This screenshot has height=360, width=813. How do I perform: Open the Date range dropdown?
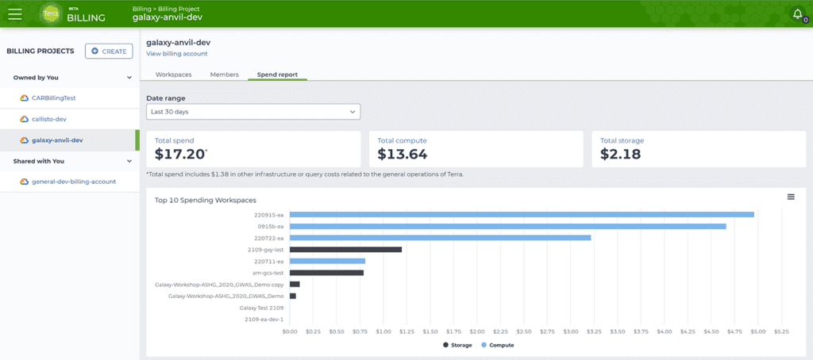point(253,111)
